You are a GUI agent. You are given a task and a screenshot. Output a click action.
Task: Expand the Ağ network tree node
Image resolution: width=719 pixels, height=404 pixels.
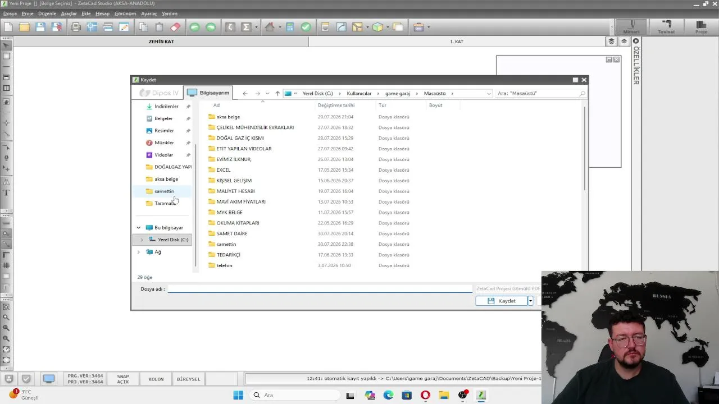click(139, 252)
